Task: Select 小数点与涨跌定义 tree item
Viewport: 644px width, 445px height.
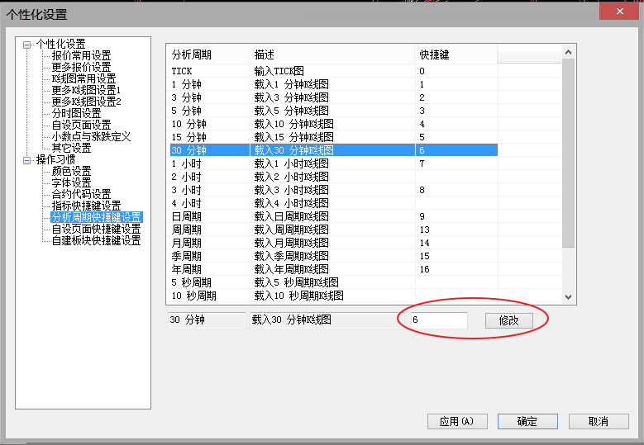Action: (91, 136)
